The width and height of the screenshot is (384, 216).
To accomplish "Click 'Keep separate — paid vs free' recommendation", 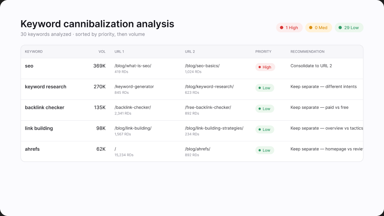I will click(x=319, y=108).
